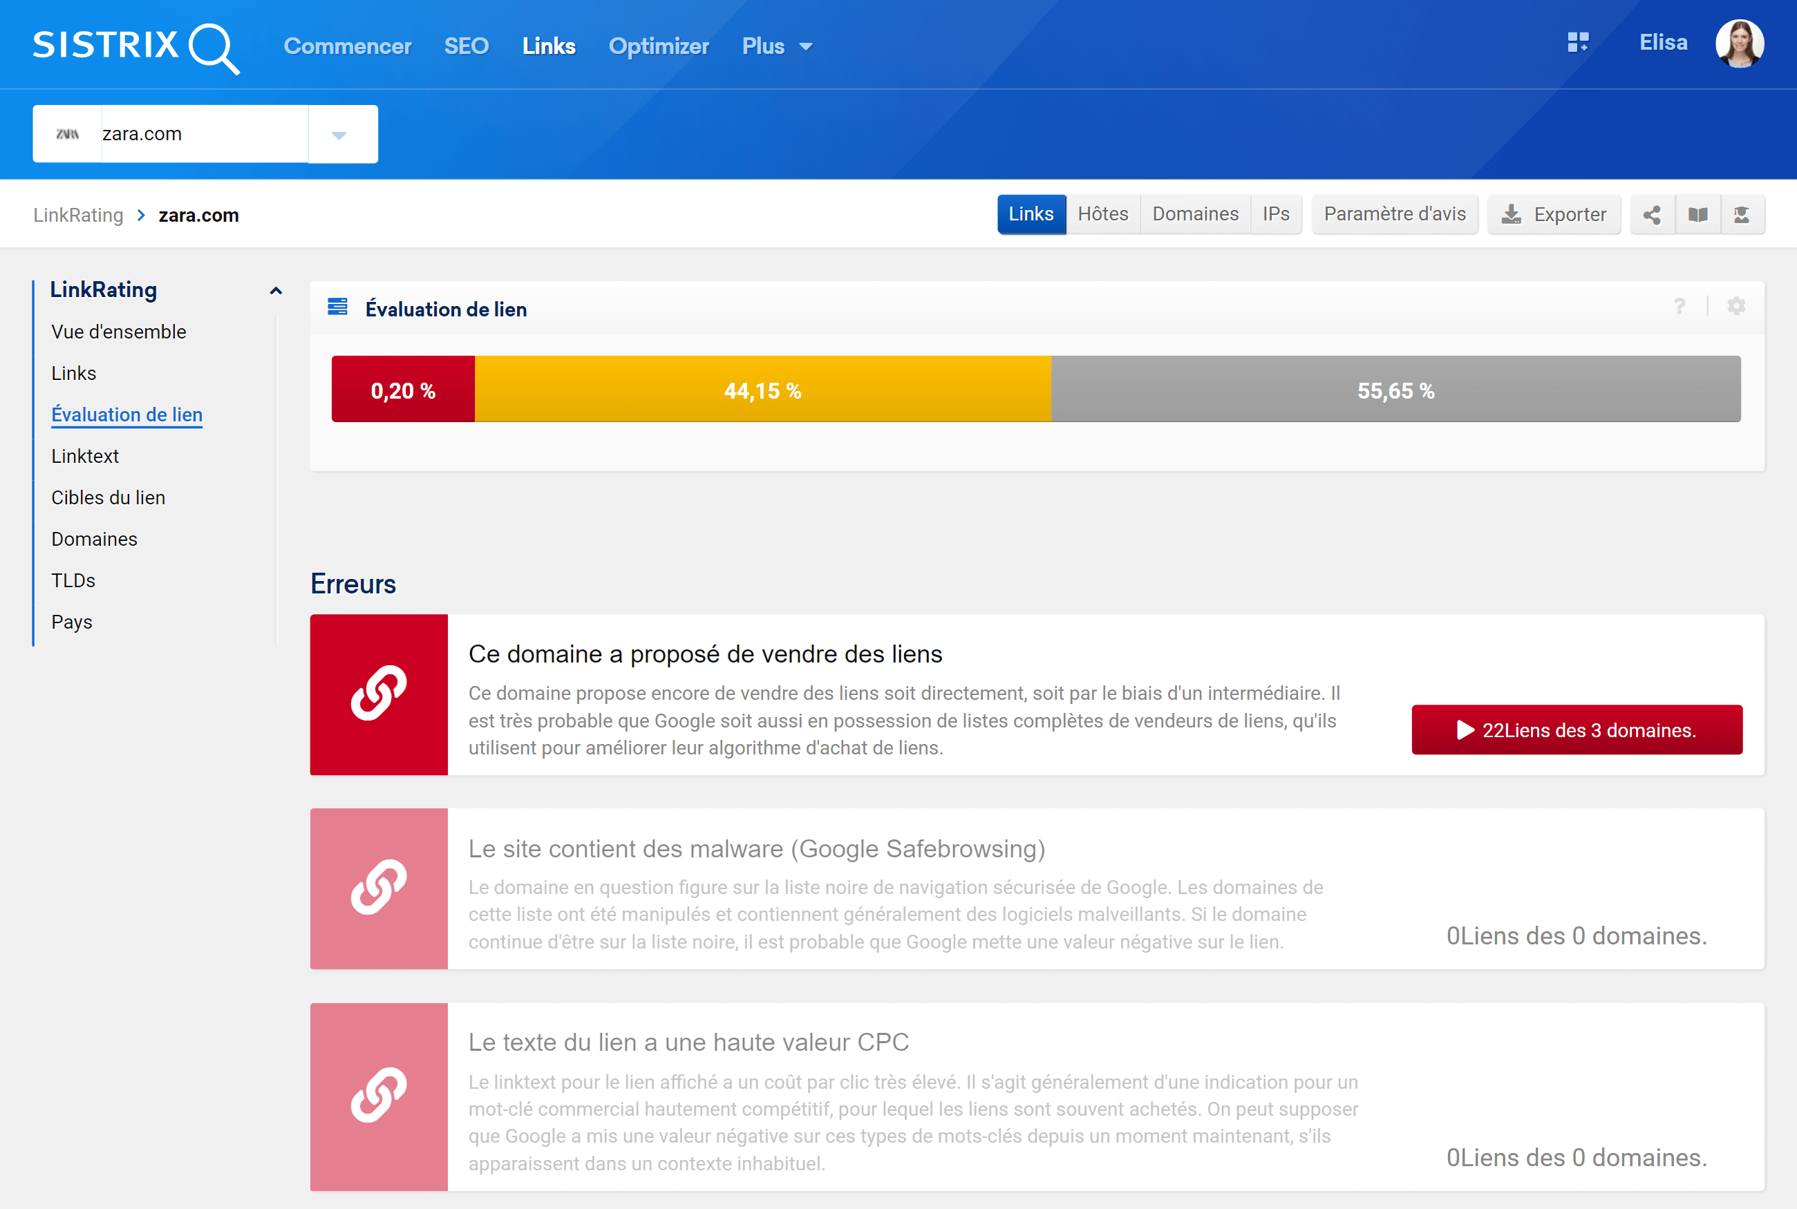Screen dimensions: 1797x1209
Task: Click the list icon beside Évaluation de lien
Action: pos(338,306)
